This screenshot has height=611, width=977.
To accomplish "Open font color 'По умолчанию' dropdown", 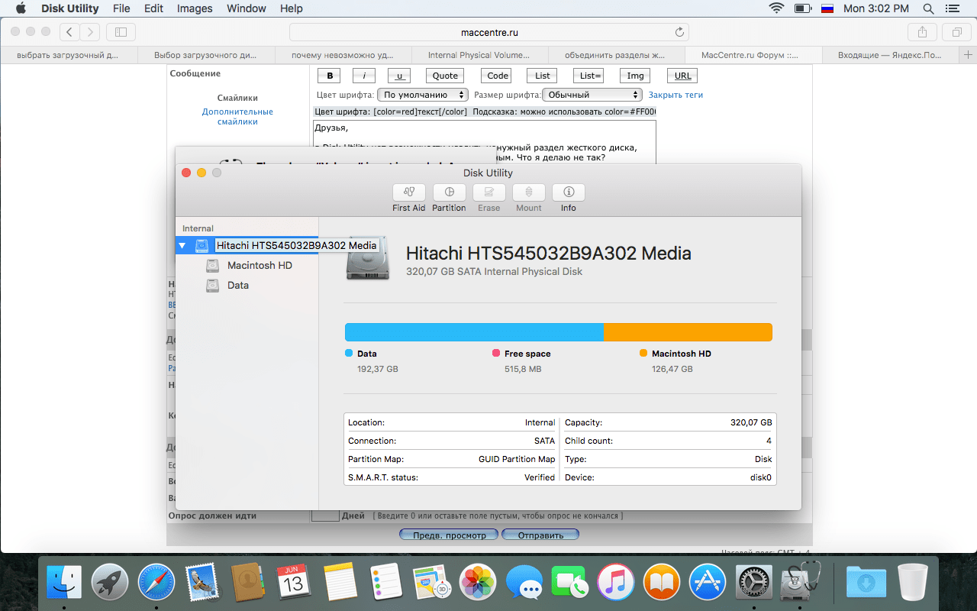I will click(x=423, y=95).
